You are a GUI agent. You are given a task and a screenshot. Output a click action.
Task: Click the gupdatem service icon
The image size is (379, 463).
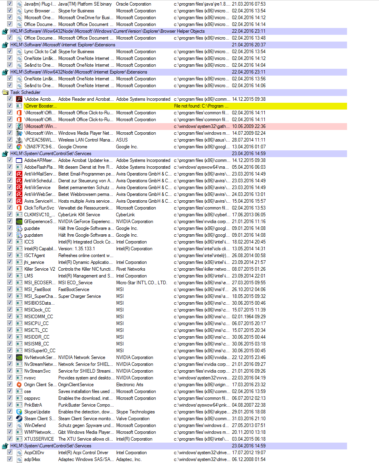19,235
